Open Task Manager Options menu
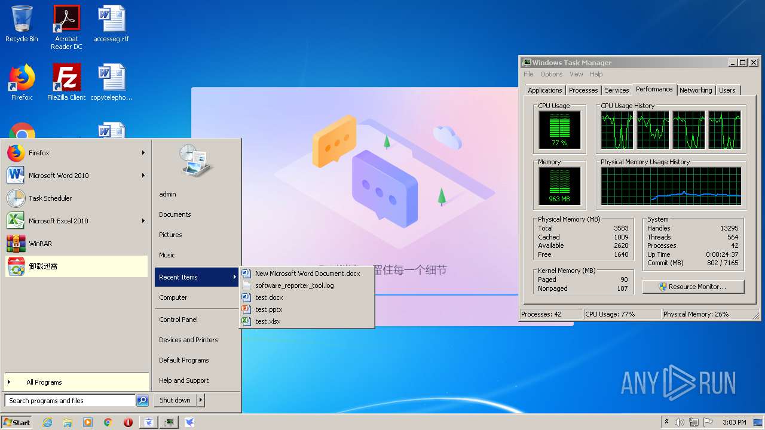765x430 pixels. [x=551, y=74]
